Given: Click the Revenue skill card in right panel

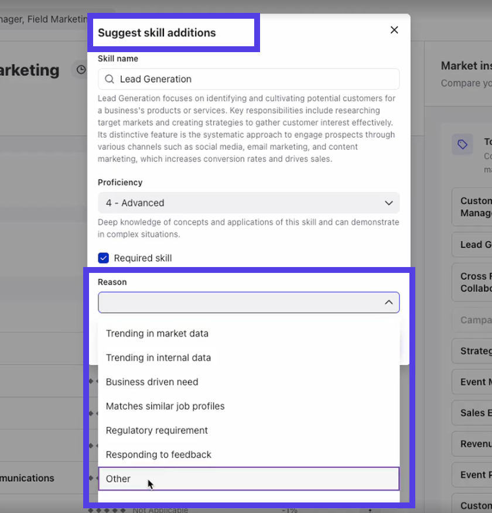Looking at the screenshot, I should [473, 444].
